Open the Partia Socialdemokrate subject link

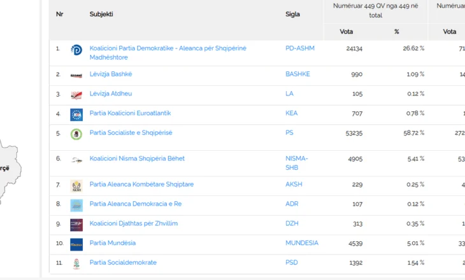(x=123, y=263)
